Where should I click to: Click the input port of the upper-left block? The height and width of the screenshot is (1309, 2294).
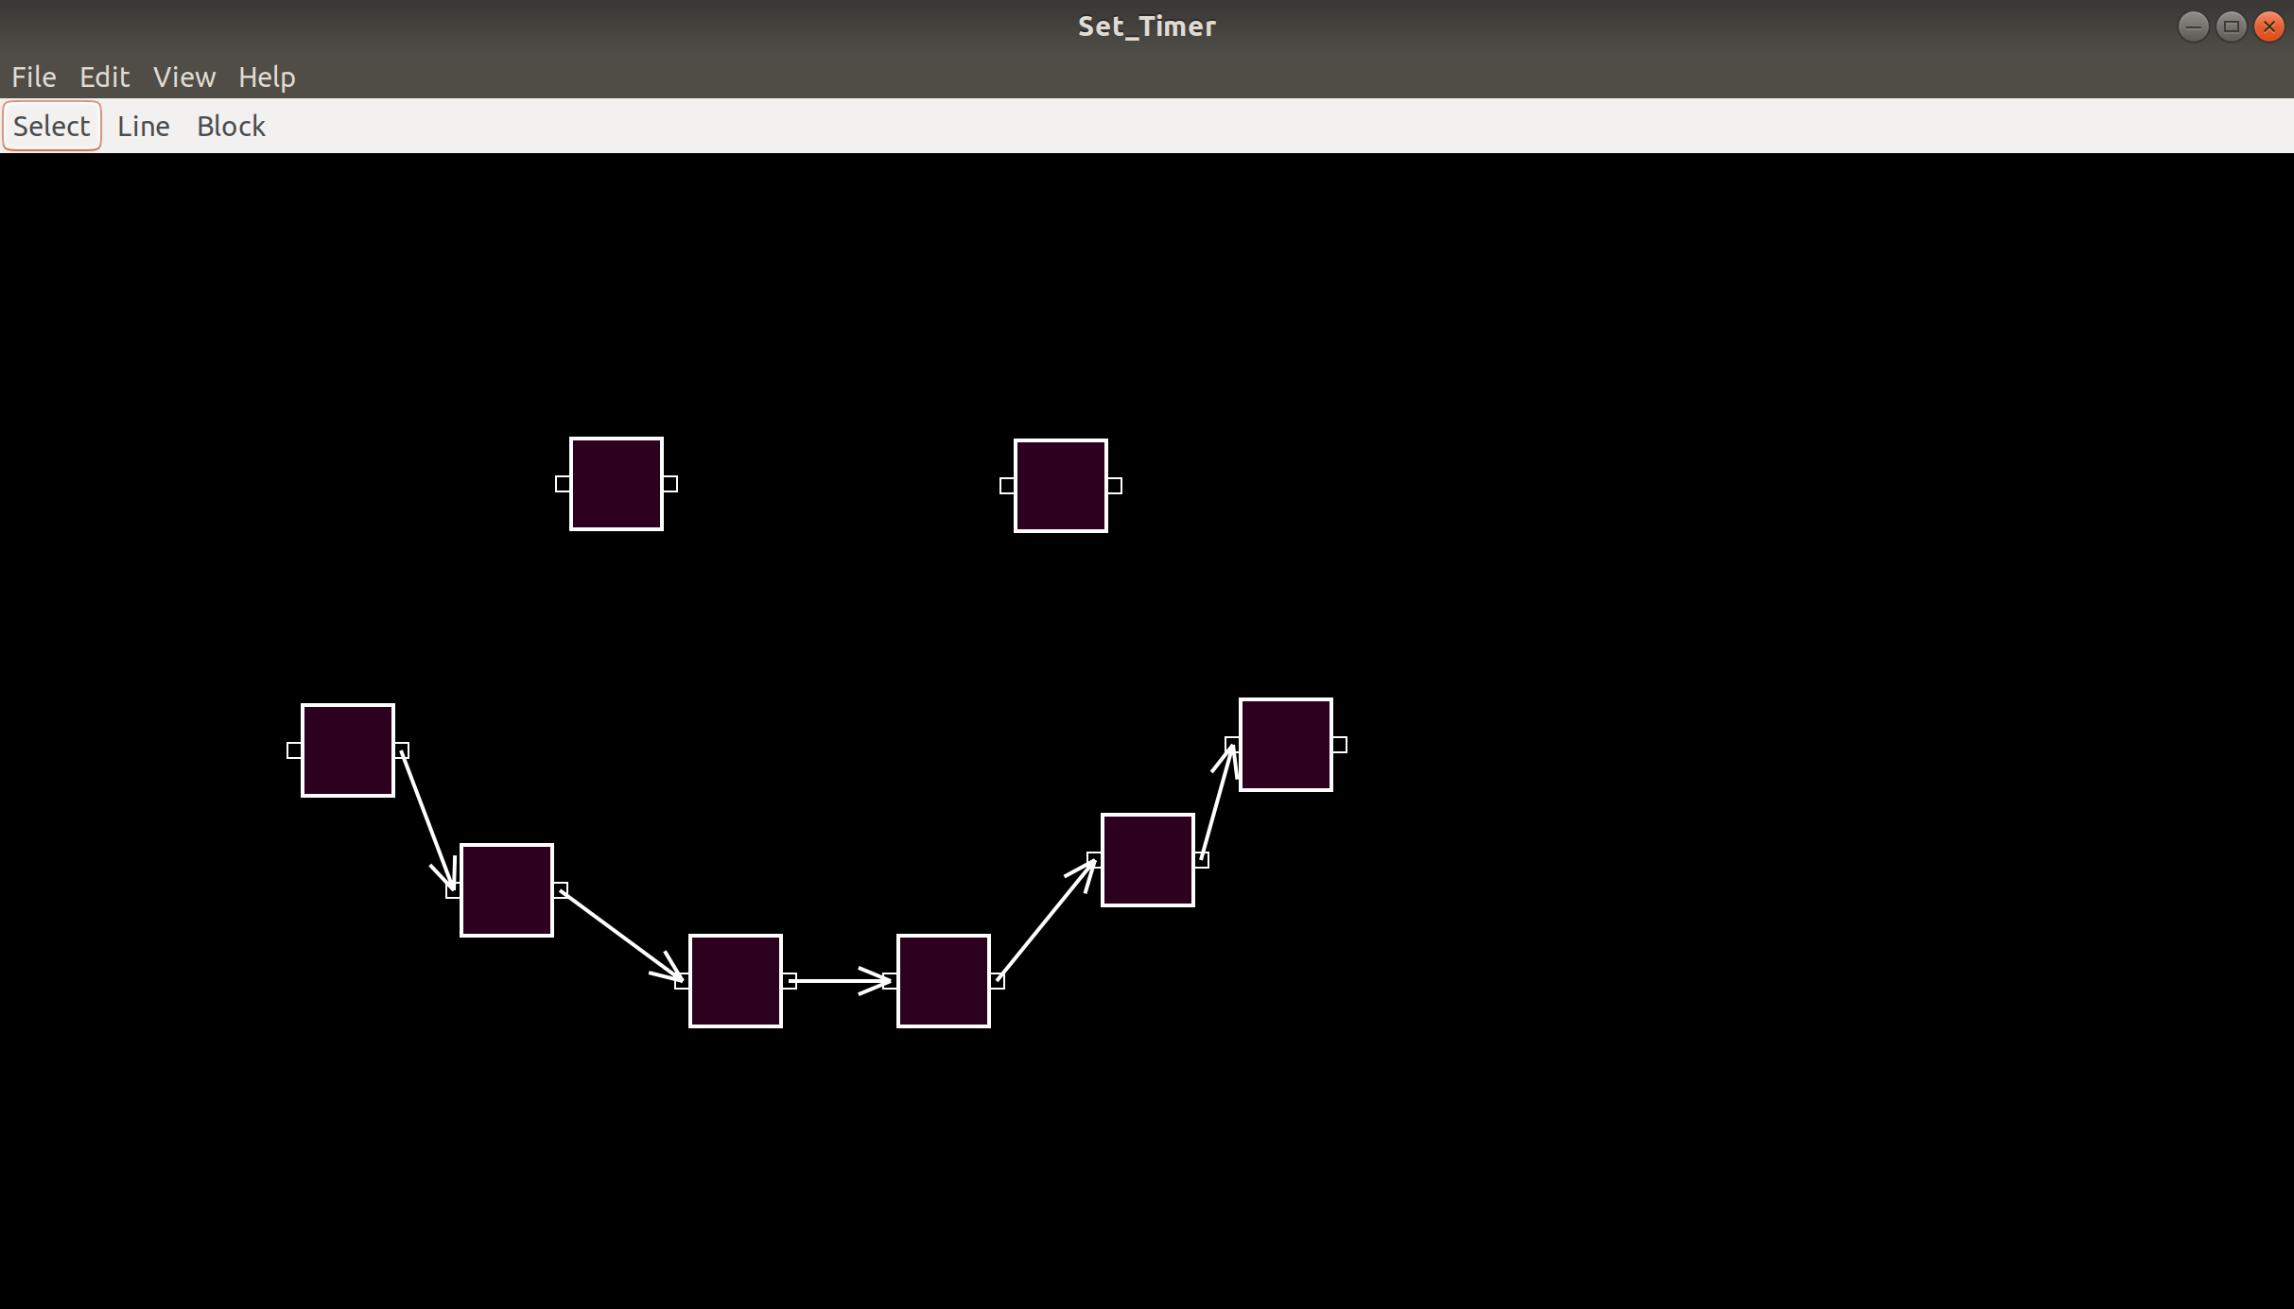tap(563, 484)
